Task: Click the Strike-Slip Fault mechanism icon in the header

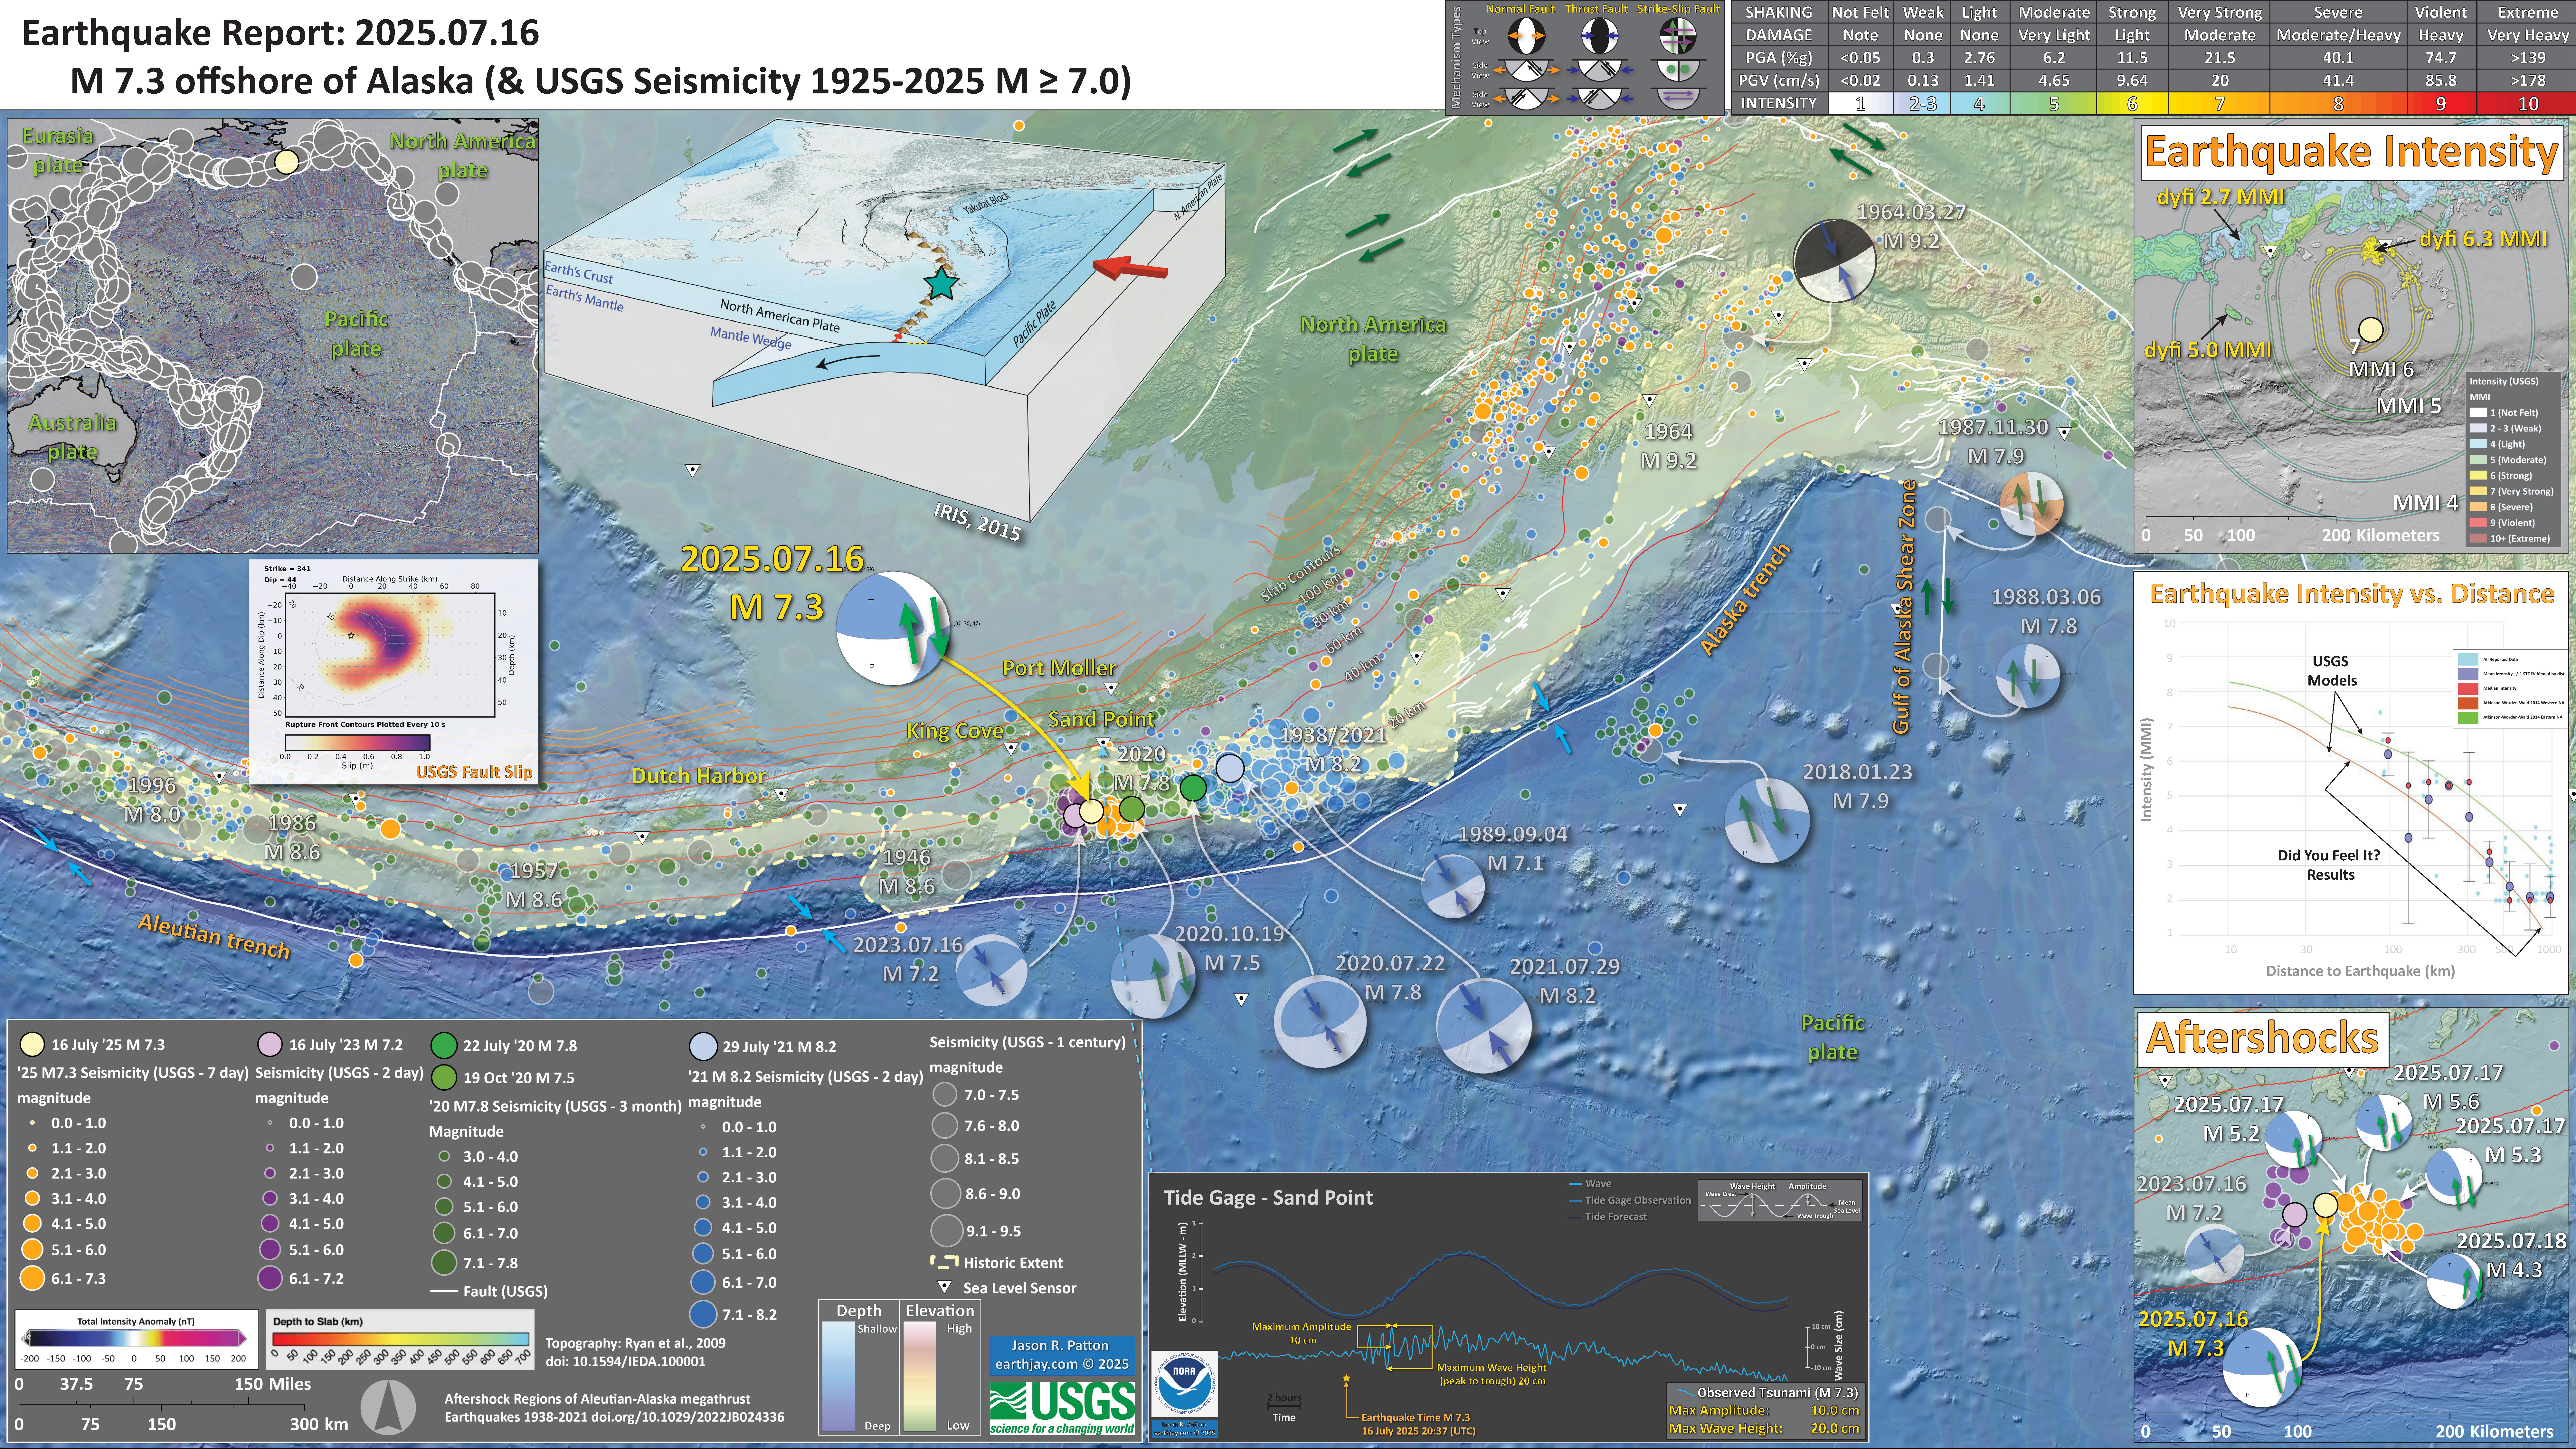Action: click(x=1678, y=36)
